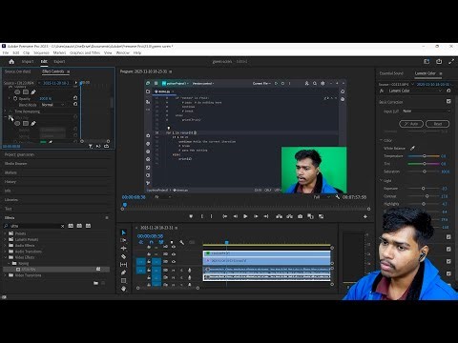Open Input LUT dropdown

click(x=427, y=111)
